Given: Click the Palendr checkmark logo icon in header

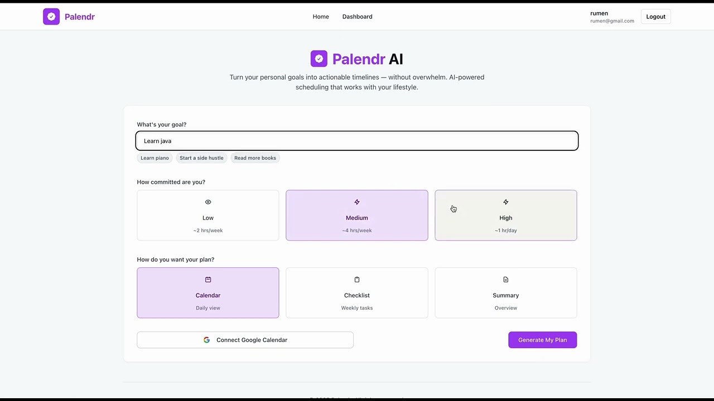Looking at the screenshot, I should click(x=51, y=17).
